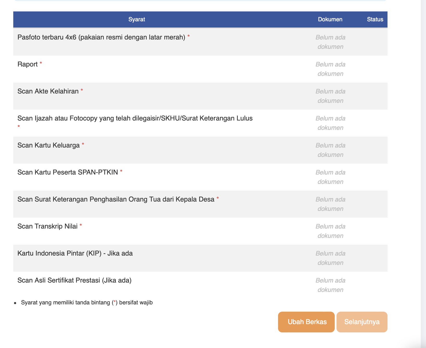Click the Status column header
The height and width of the screenshot is (348, 426).
[375, 19]
